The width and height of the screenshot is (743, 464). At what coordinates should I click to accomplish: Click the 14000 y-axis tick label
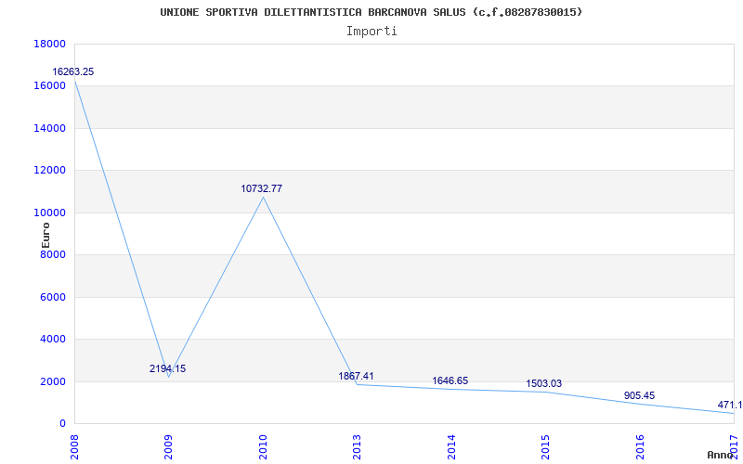(50, 128)
